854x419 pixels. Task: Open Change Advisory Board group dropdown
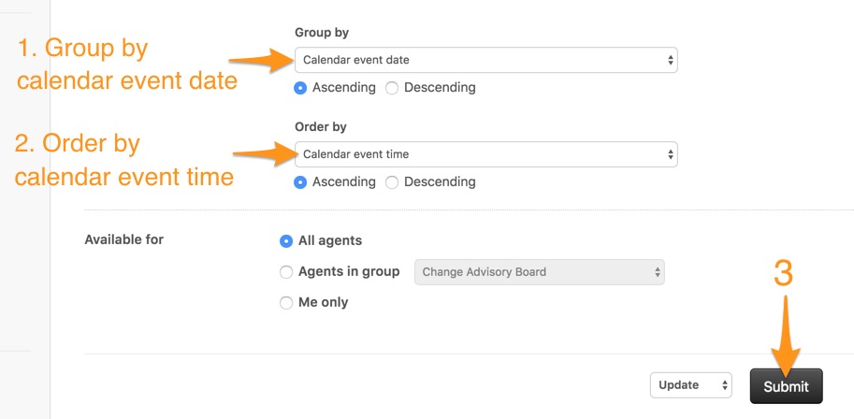(539, 272)
